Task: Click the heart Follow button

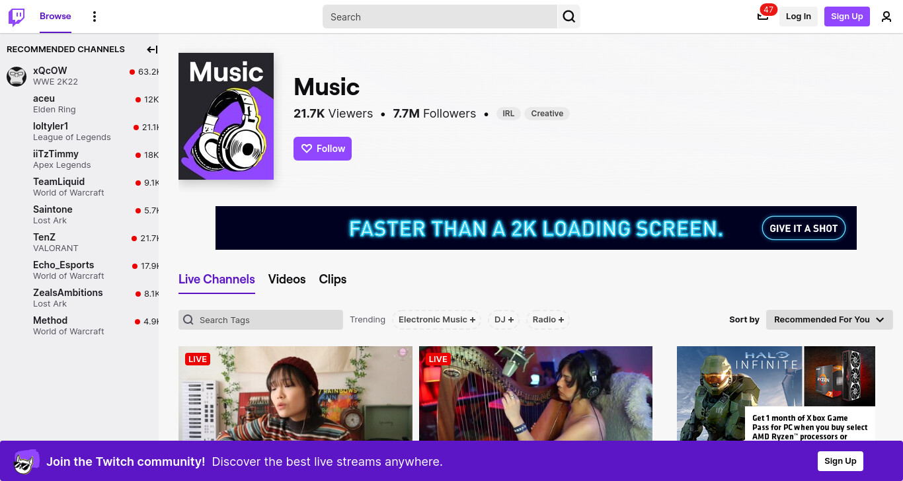Action: point(323,149)
